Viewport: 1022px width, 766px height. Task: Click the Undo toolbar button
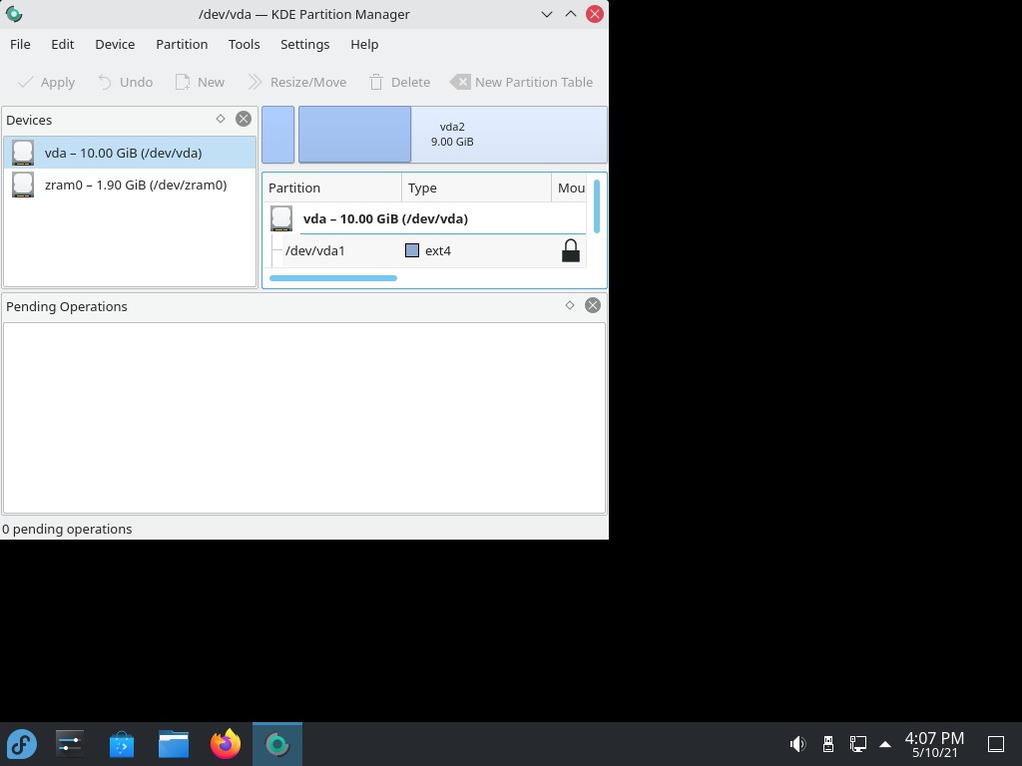click(125, 82)
